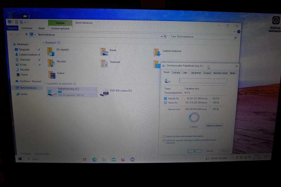Select Työpöytä in the navigation pane
This screenshot has height=187, width=281.
tap(24, 50)
